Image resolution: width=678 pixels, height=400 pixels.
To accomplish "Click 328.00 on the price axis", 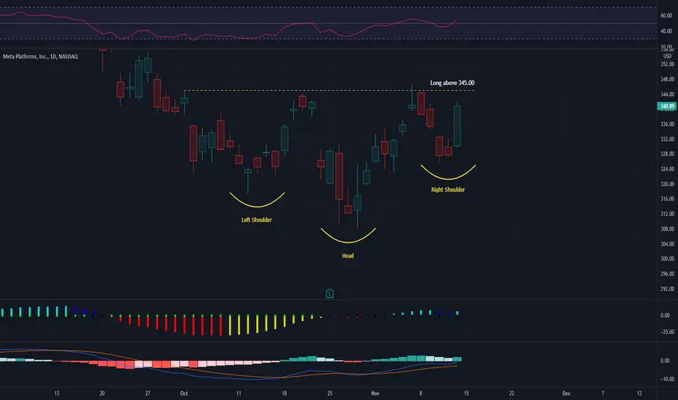I will [x=667, y=154].
